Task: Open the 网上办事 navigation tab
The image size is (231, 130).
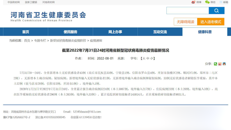Action: 115,32
